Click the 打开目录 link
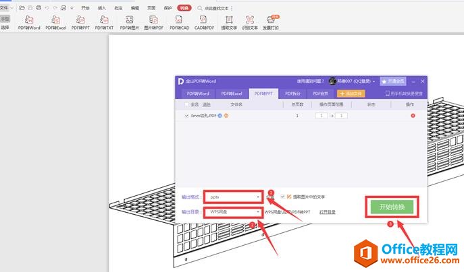The image size is (464, 272). tap(328, 212)
